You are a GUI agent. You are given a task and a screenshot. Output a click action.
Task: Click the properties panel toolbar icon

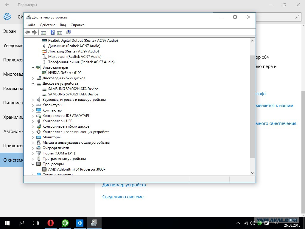tap(60, 32)
